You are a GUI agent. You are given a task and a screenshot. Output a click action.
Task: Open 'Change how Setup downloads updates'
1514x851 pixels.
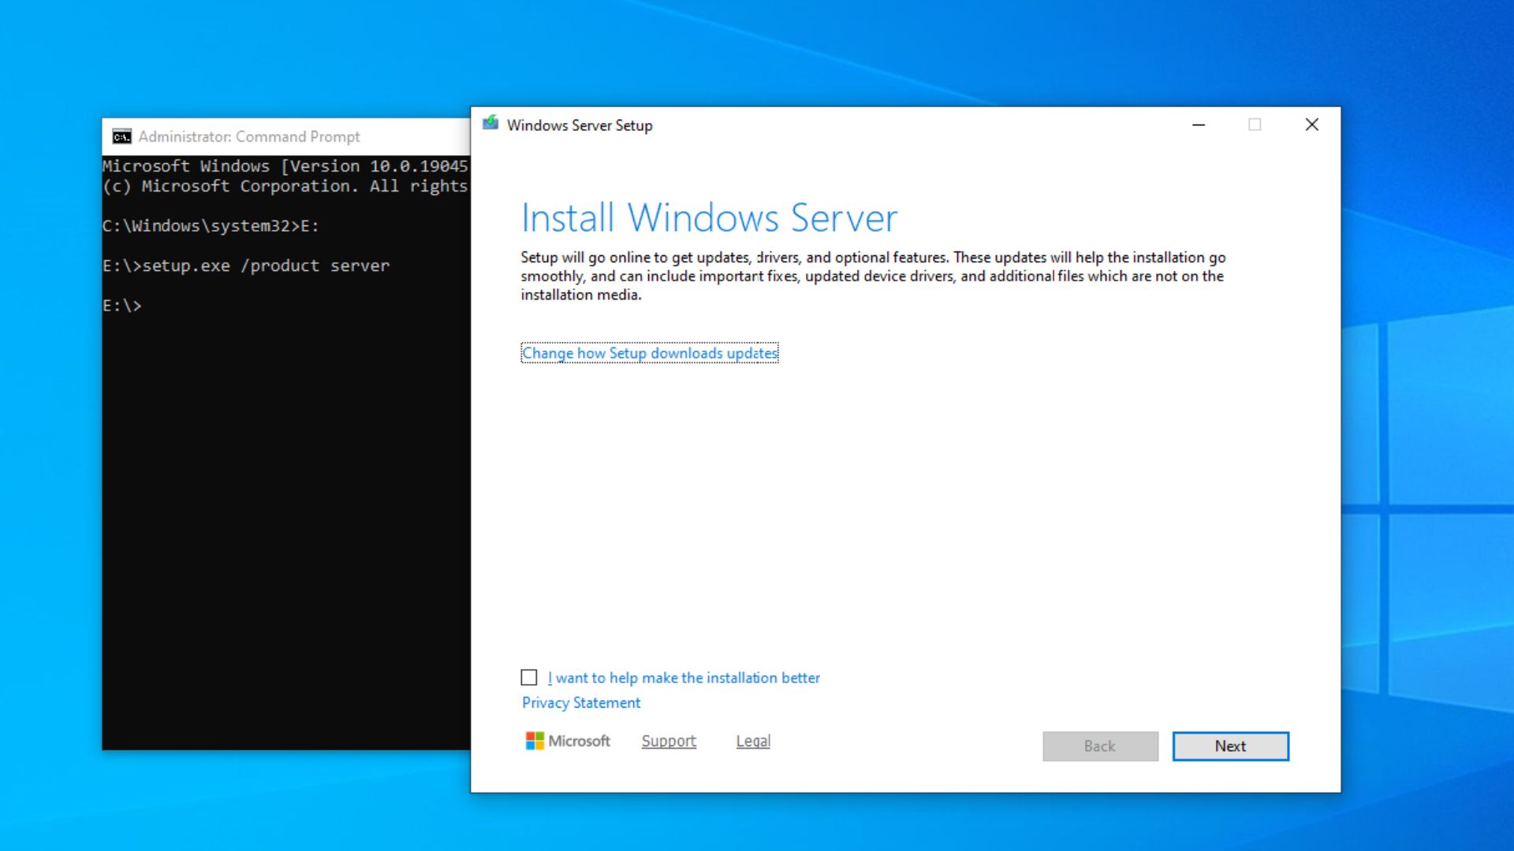(x=649, y=353)
